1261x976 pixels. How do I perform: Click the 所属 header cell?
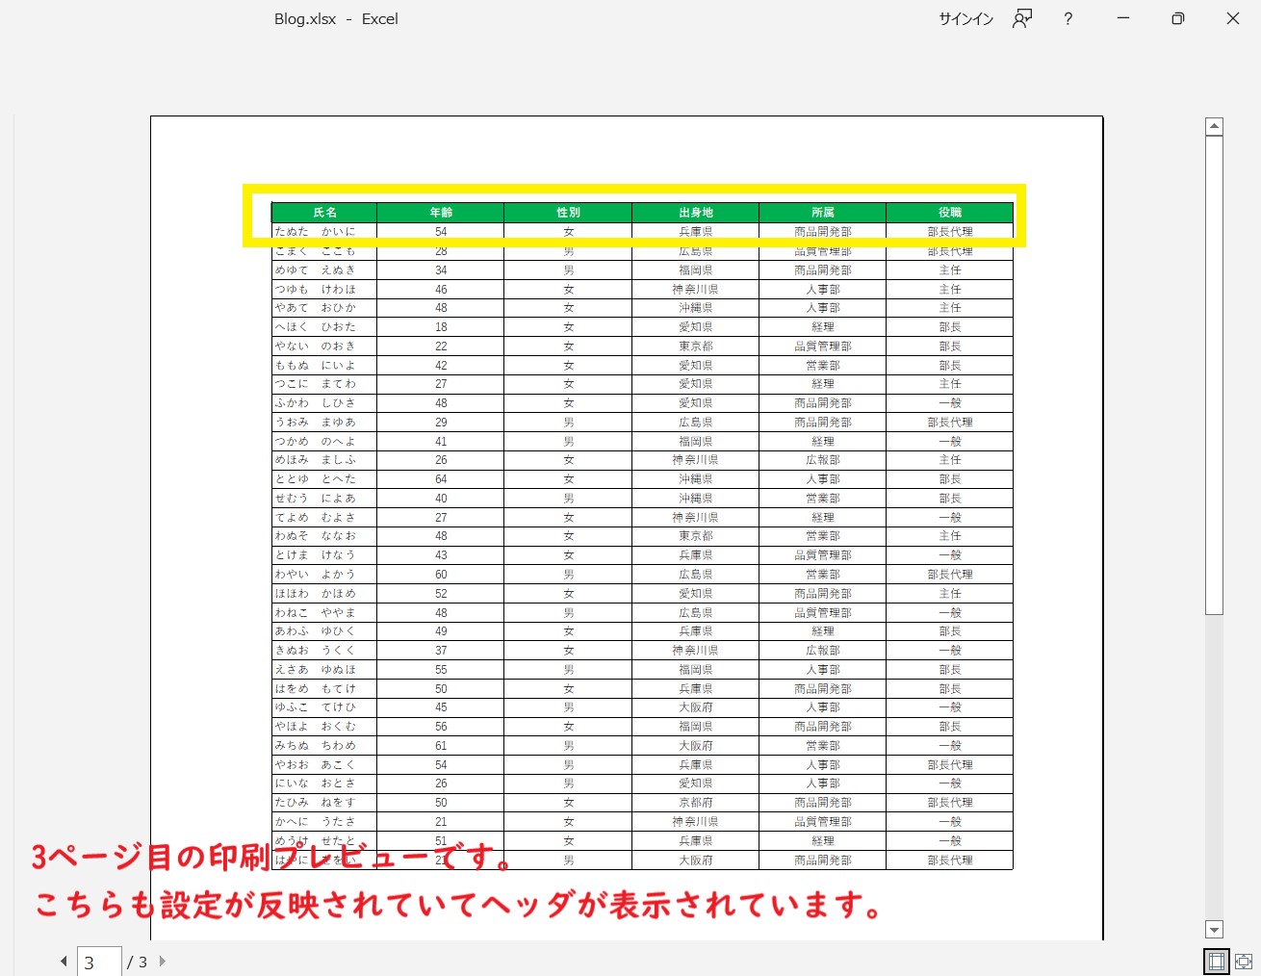pos(822,213)
